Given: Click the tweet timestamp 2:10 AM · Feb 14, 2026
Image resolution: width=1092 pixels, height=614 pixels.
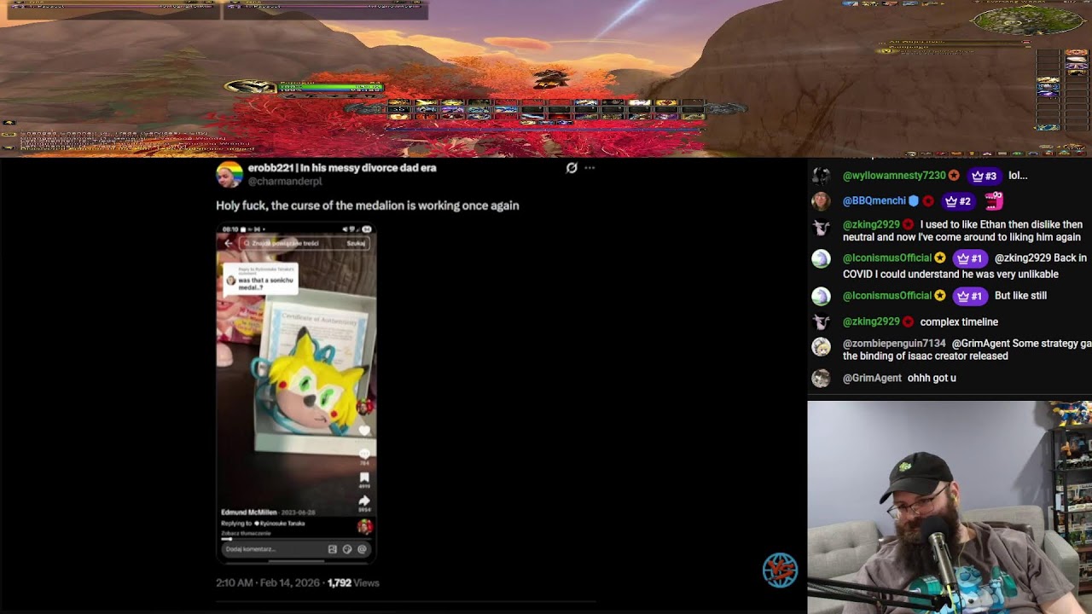Looking at the screenshot, I should [x=268, y=583].
